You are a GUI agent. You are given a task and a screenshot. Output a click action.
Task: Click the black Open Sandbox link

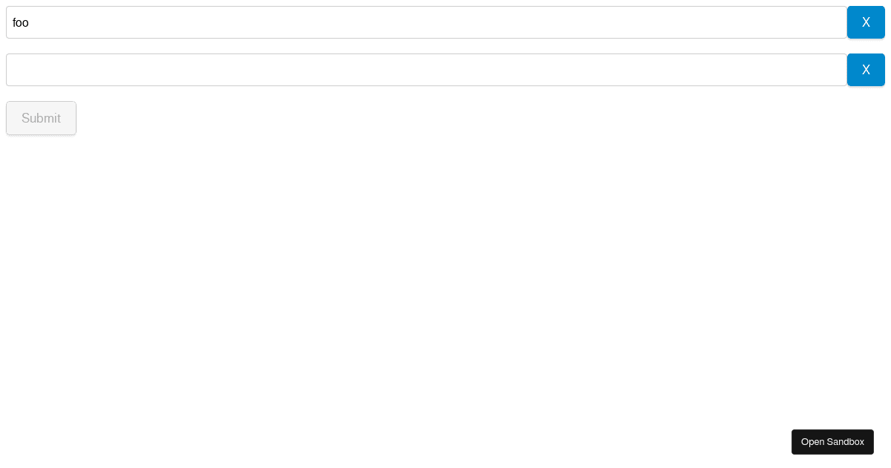(832, 442)
